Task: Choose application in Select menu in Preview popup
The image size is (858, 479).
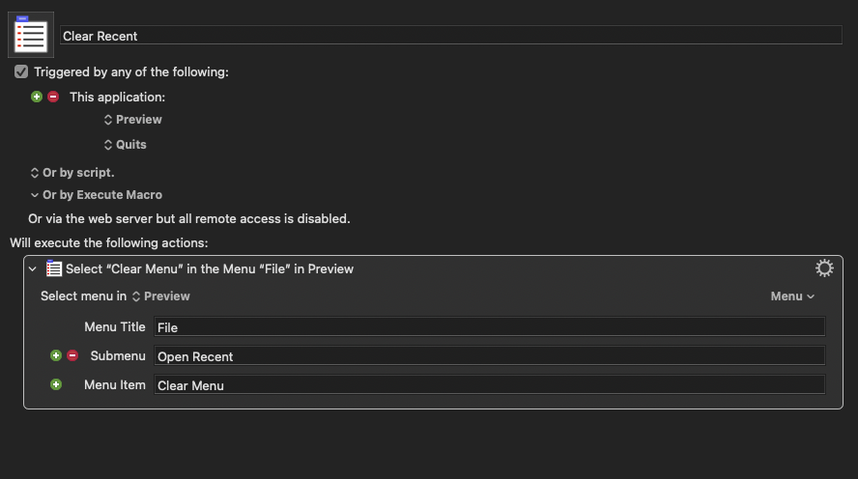Action: 160,296
